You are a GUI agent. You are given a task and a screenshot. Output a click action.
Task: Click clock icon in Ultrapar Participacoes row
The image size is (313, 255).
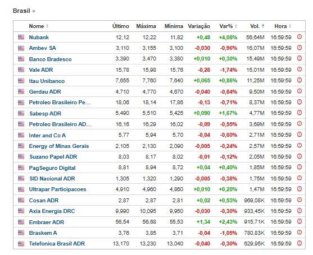(300, 189)
